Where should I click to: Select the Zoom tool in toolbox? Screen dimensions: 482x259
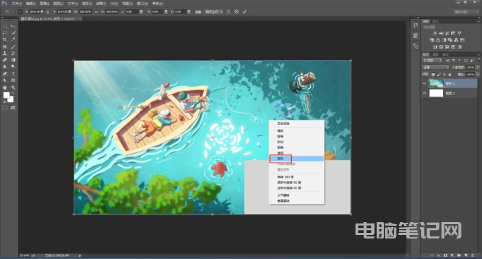point(13,87)
